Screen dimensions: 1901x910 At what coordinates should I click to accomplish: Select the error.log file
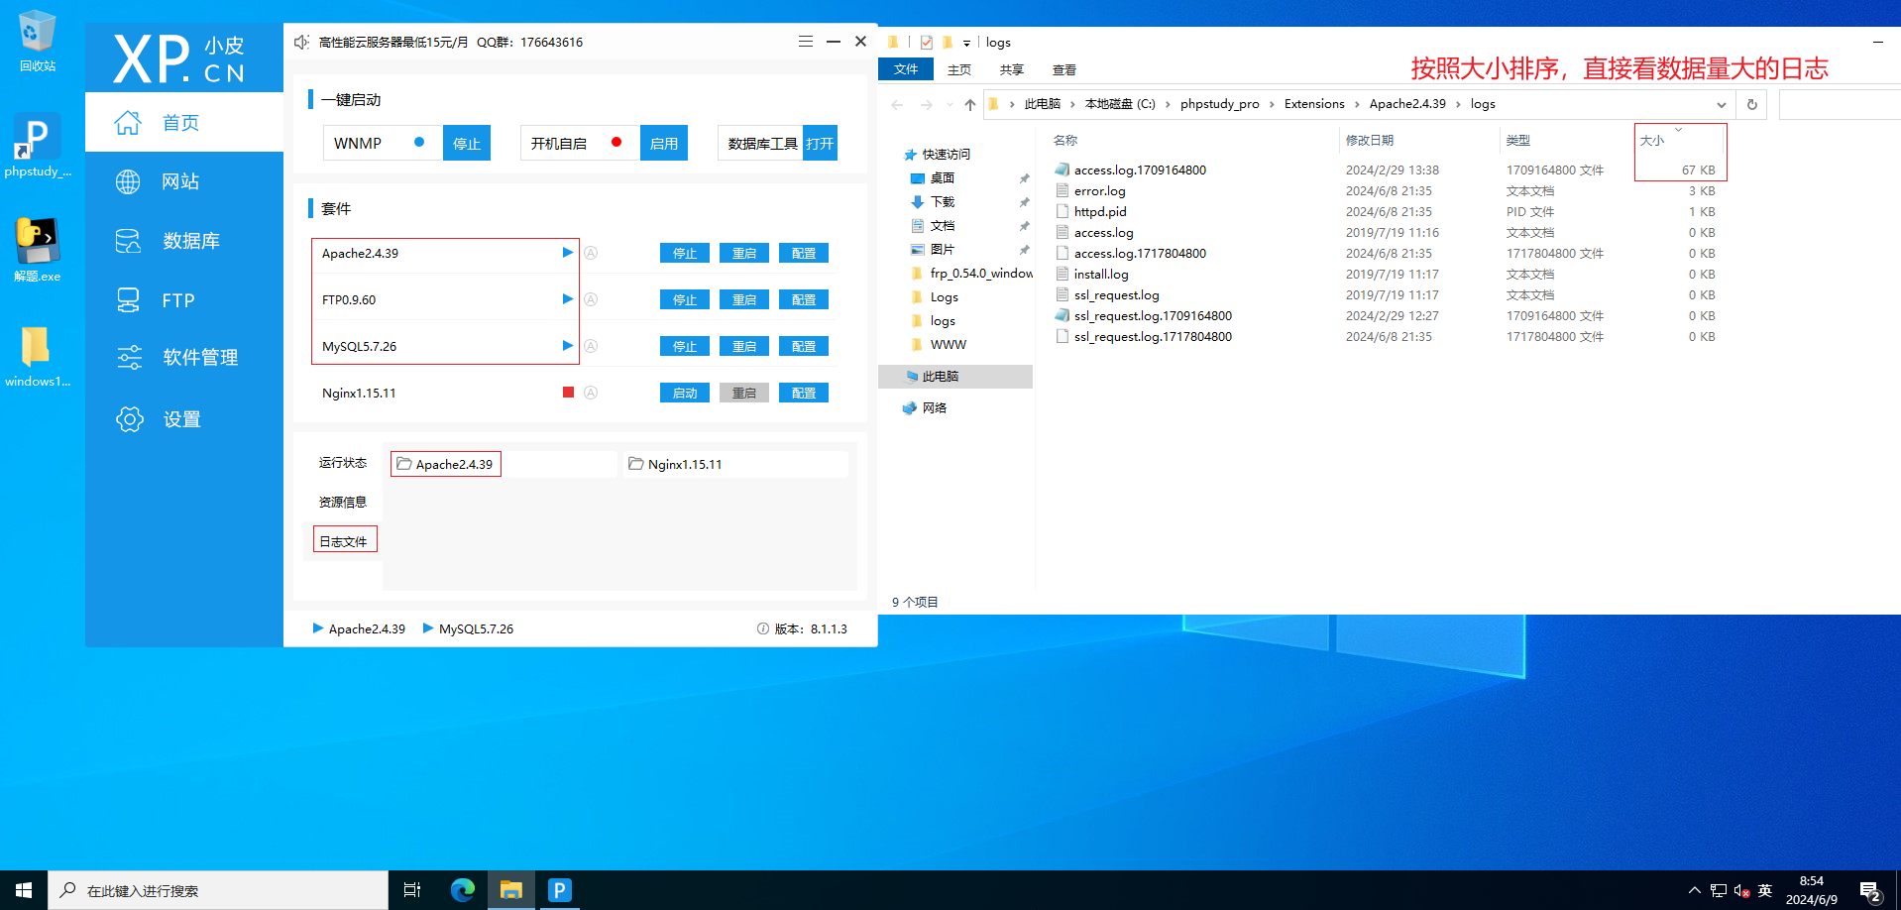pyautogui.click(x=1099, y=190)
